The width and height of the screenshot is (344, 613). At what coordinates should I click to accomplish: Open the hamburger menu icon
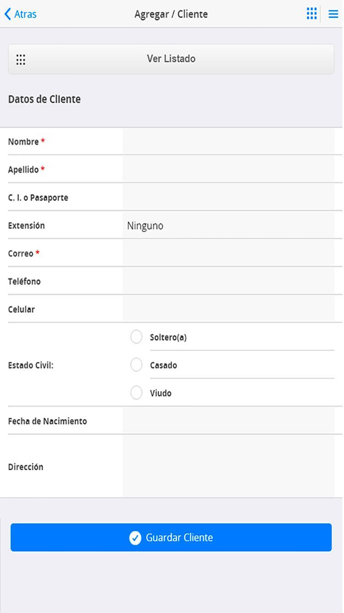333,14
